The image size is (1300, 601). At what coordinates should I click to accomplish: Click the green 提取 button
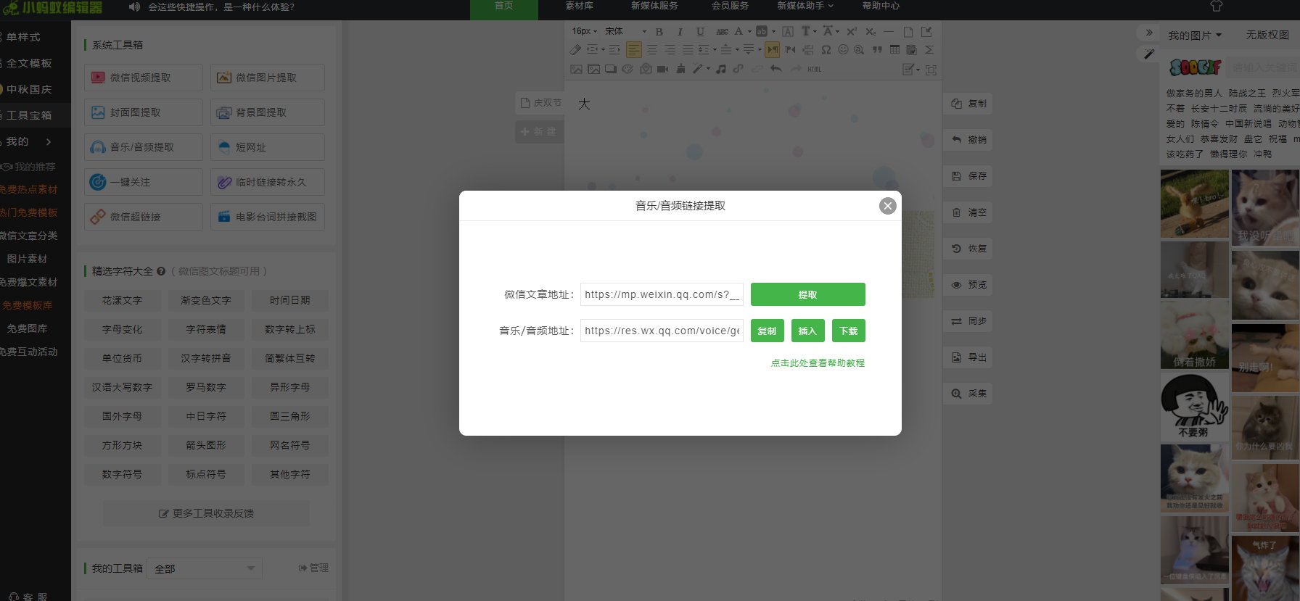click(807, 294)
